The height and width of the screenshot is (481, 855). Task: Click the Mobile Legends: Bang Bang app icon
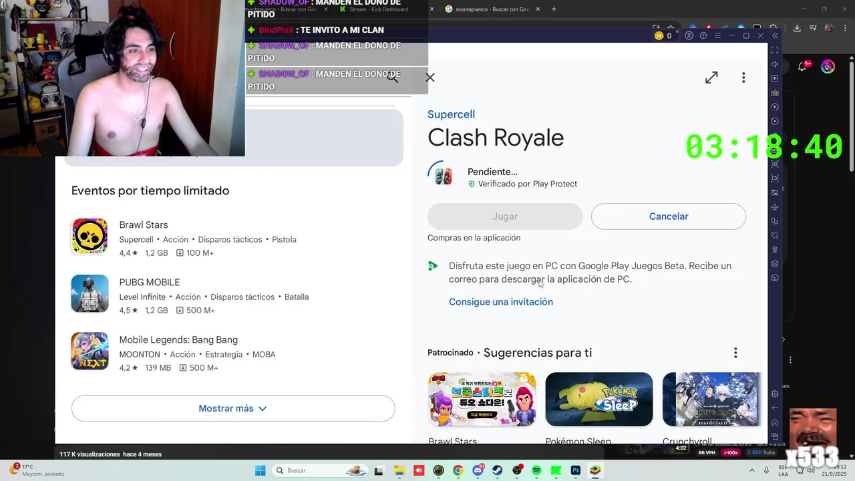(90, 351)
